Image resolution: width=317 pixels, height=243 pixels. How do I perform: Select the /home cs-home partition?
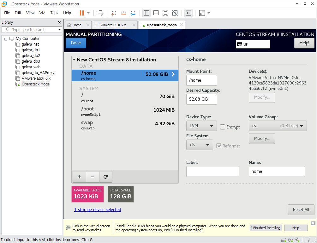[x=125, y=75]
